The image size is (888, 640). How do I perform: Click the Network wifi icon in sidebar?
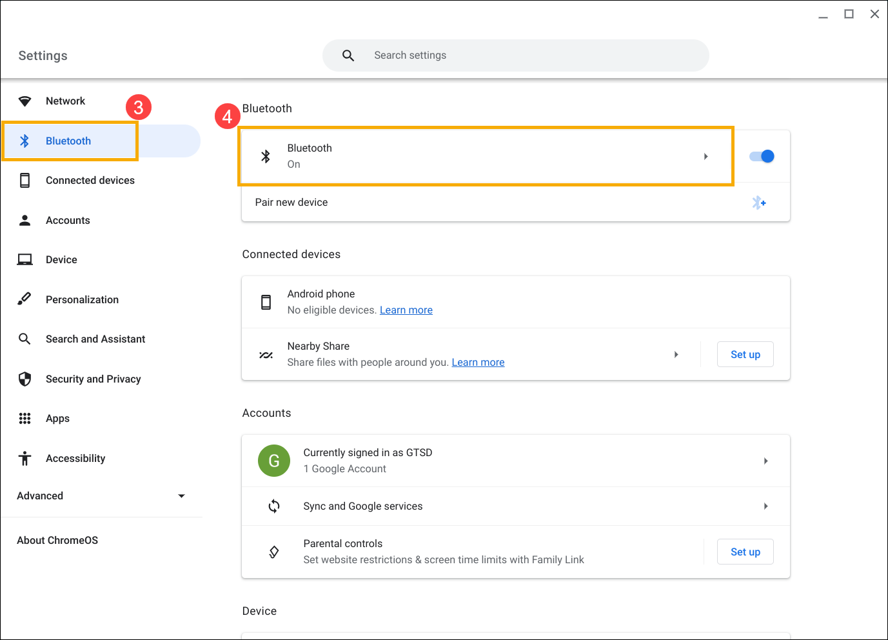click(x=25, y=101)
